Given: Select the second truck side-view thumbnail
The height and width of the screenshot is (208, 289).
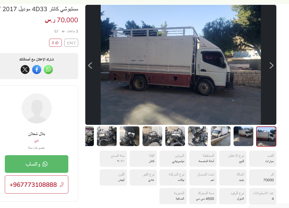Looking at the screenshot, I should (243, 136).
